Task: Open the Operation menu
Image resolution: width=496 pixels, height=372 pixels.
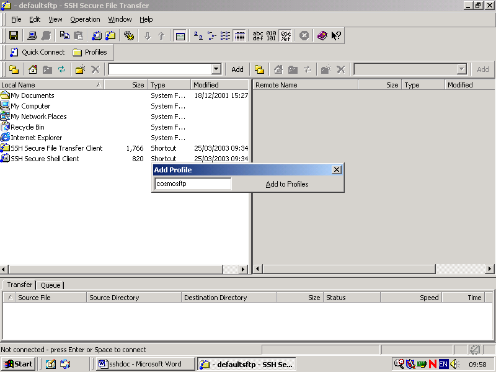Action: click(85, 19)
